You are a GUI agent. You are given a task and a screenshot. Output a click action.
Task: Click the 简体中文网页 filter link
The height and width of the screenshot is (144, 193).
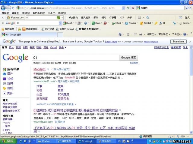click(x=10, y=107)
